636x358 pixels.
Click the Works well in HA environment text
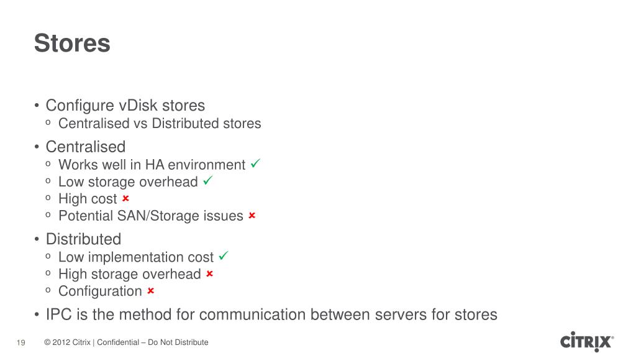click(x=152, y=164)
